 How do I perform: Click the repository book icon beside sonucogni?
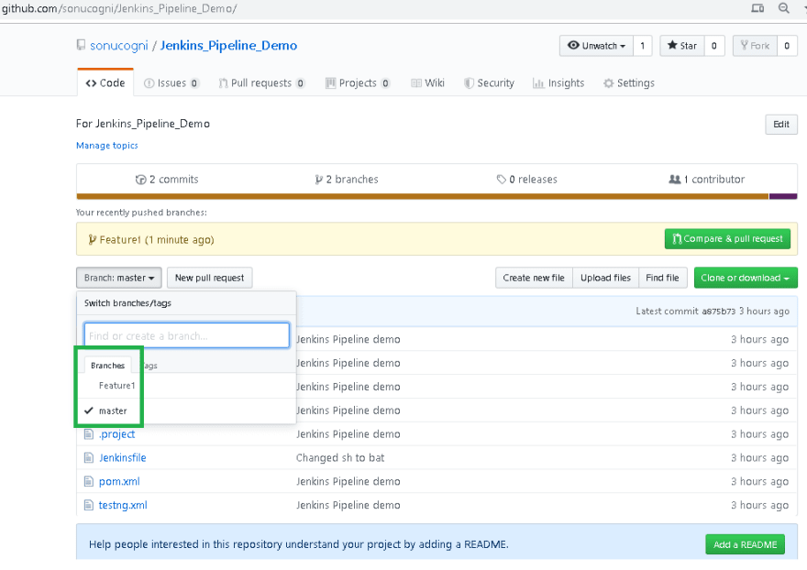click(x=81, y=45)
